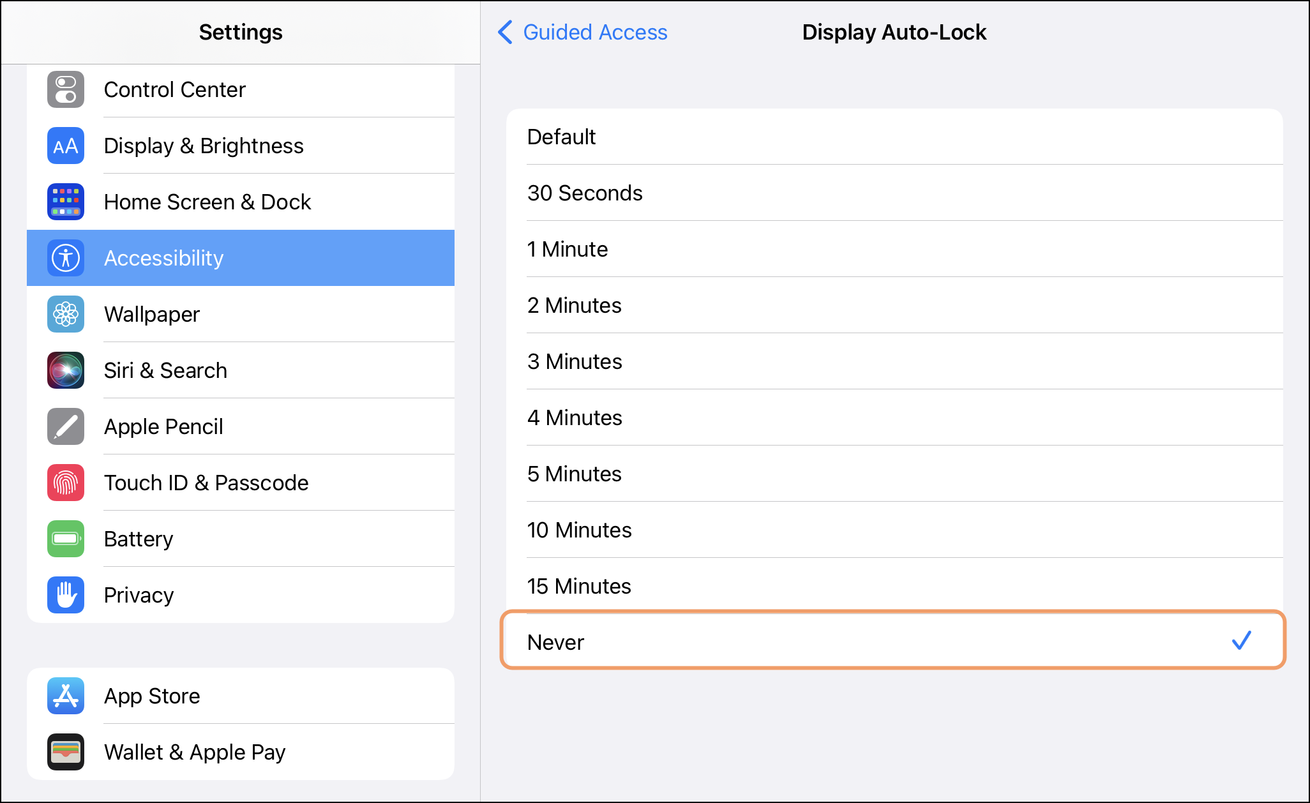This screenshot has width=1310, height=803.
Task: Select the Default auto-lock option
Action: click(x=894, y=137)
